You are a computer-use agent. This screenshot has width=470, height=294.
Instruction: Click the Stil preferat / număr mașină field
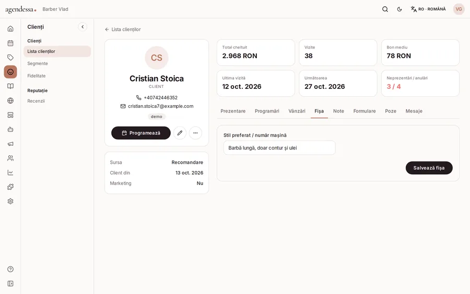pos(279,148)
